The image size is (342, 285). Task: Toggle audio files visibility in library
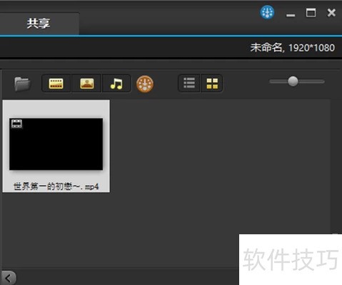[116, 84]
